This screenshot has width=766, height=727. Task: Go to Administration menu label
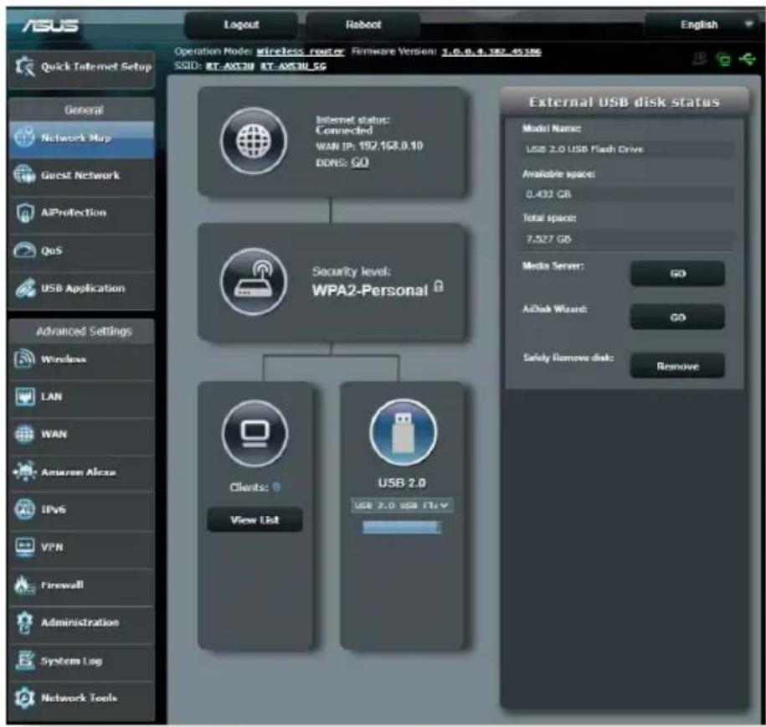[x=80, y=622]
